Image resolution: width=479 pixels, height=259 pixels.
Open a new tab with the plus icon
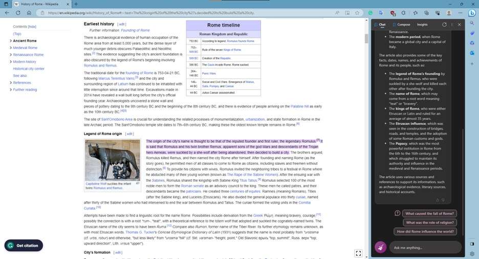coord(76,4)
